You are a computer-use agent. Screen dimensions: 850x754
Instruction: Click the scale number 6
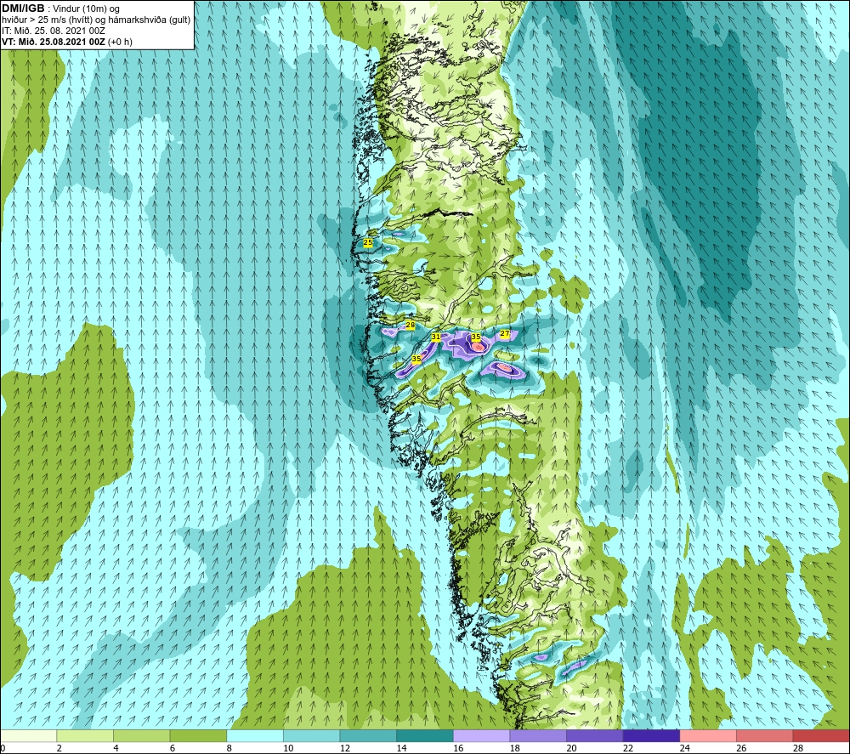click(173, 749)
